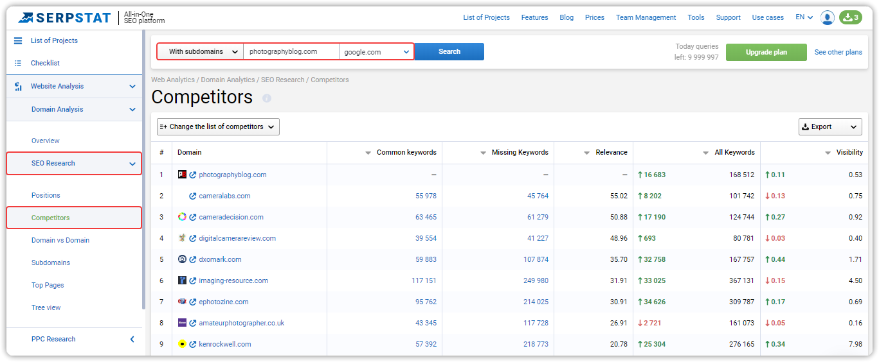The width and height of the screenshot is (879, 362).
Task: Open Use cases in top navigation
Action: (x=768, y=17)
